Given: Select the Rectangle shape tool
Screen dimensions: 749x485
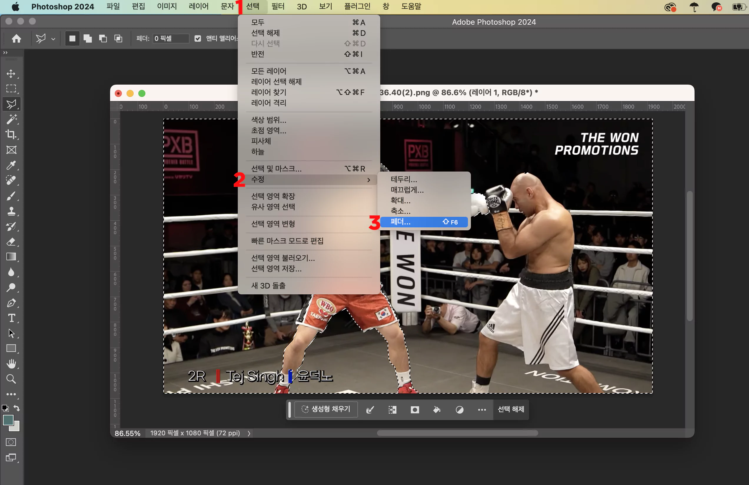Looking at the screenshot, I should 11,348.
